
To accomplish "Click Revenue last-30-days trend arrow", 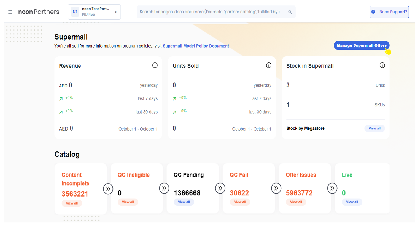I will pos(61,112).
